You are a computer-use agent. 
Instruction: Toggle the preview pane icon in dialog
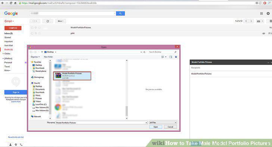point(170,57)
